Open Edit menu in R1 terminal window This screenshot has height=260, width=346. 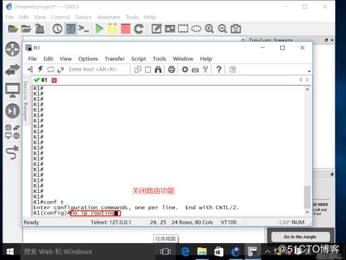[x=48, y=59]
